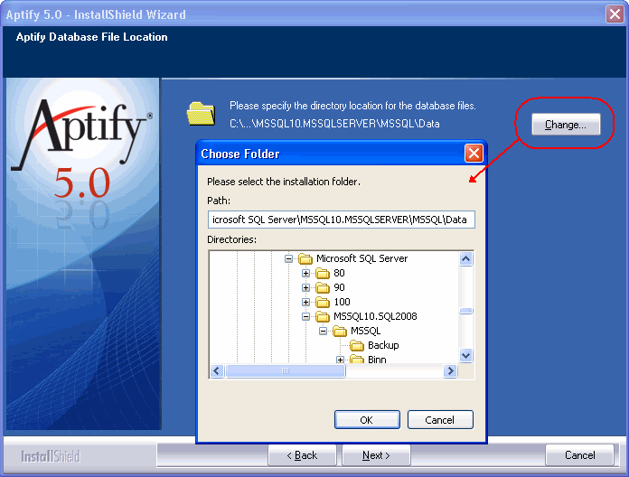This screenshot has width=629, height=477.
Task: Select the 80 folder icon
Action: click(323, 273)
